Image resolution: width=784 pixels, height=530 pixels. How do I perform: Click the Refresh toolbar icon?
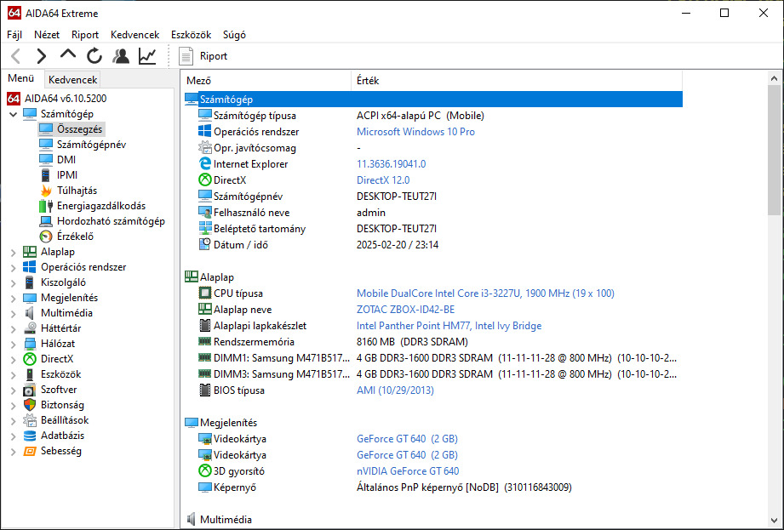coord(94,56)
